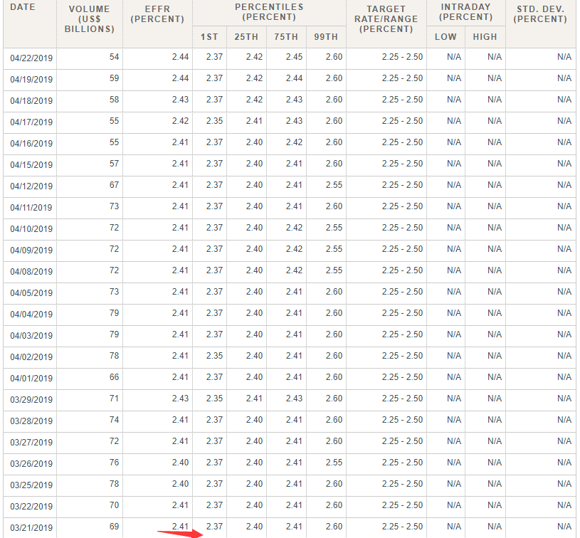Click the DATE column header
The image size is (580, 538).
23,7
